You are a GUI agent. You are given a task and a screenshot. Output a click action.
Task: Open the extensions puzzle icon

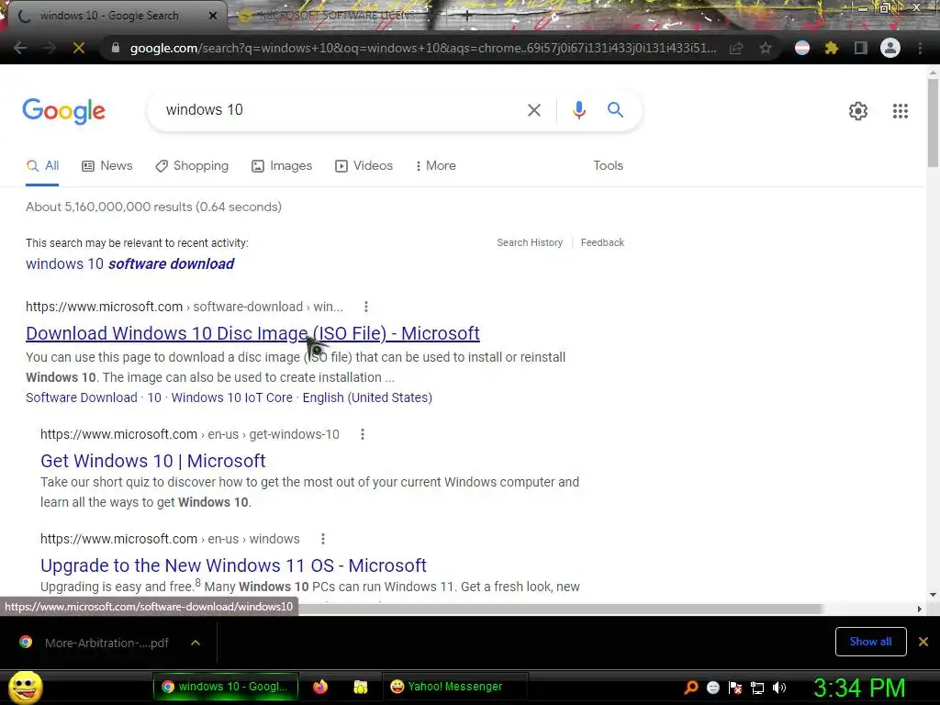coord(832,48)
